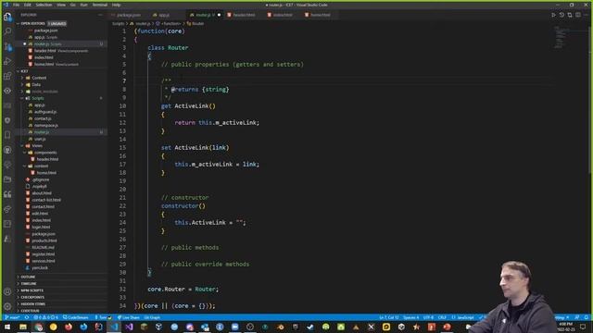Click the code minimap at the editor's right edge
Screen dimensions: 593x333
tap(561, 37)
